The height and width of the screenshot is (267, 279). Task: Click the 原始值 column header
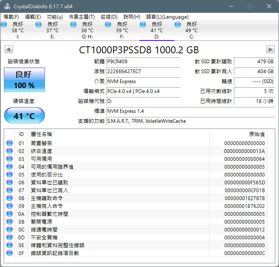257,134
